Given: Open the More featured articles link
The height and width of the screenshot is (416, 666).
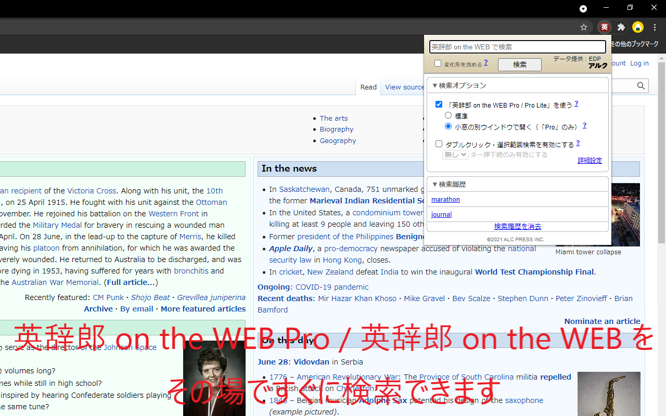Looking at the screenshot, I should (203, 309).
